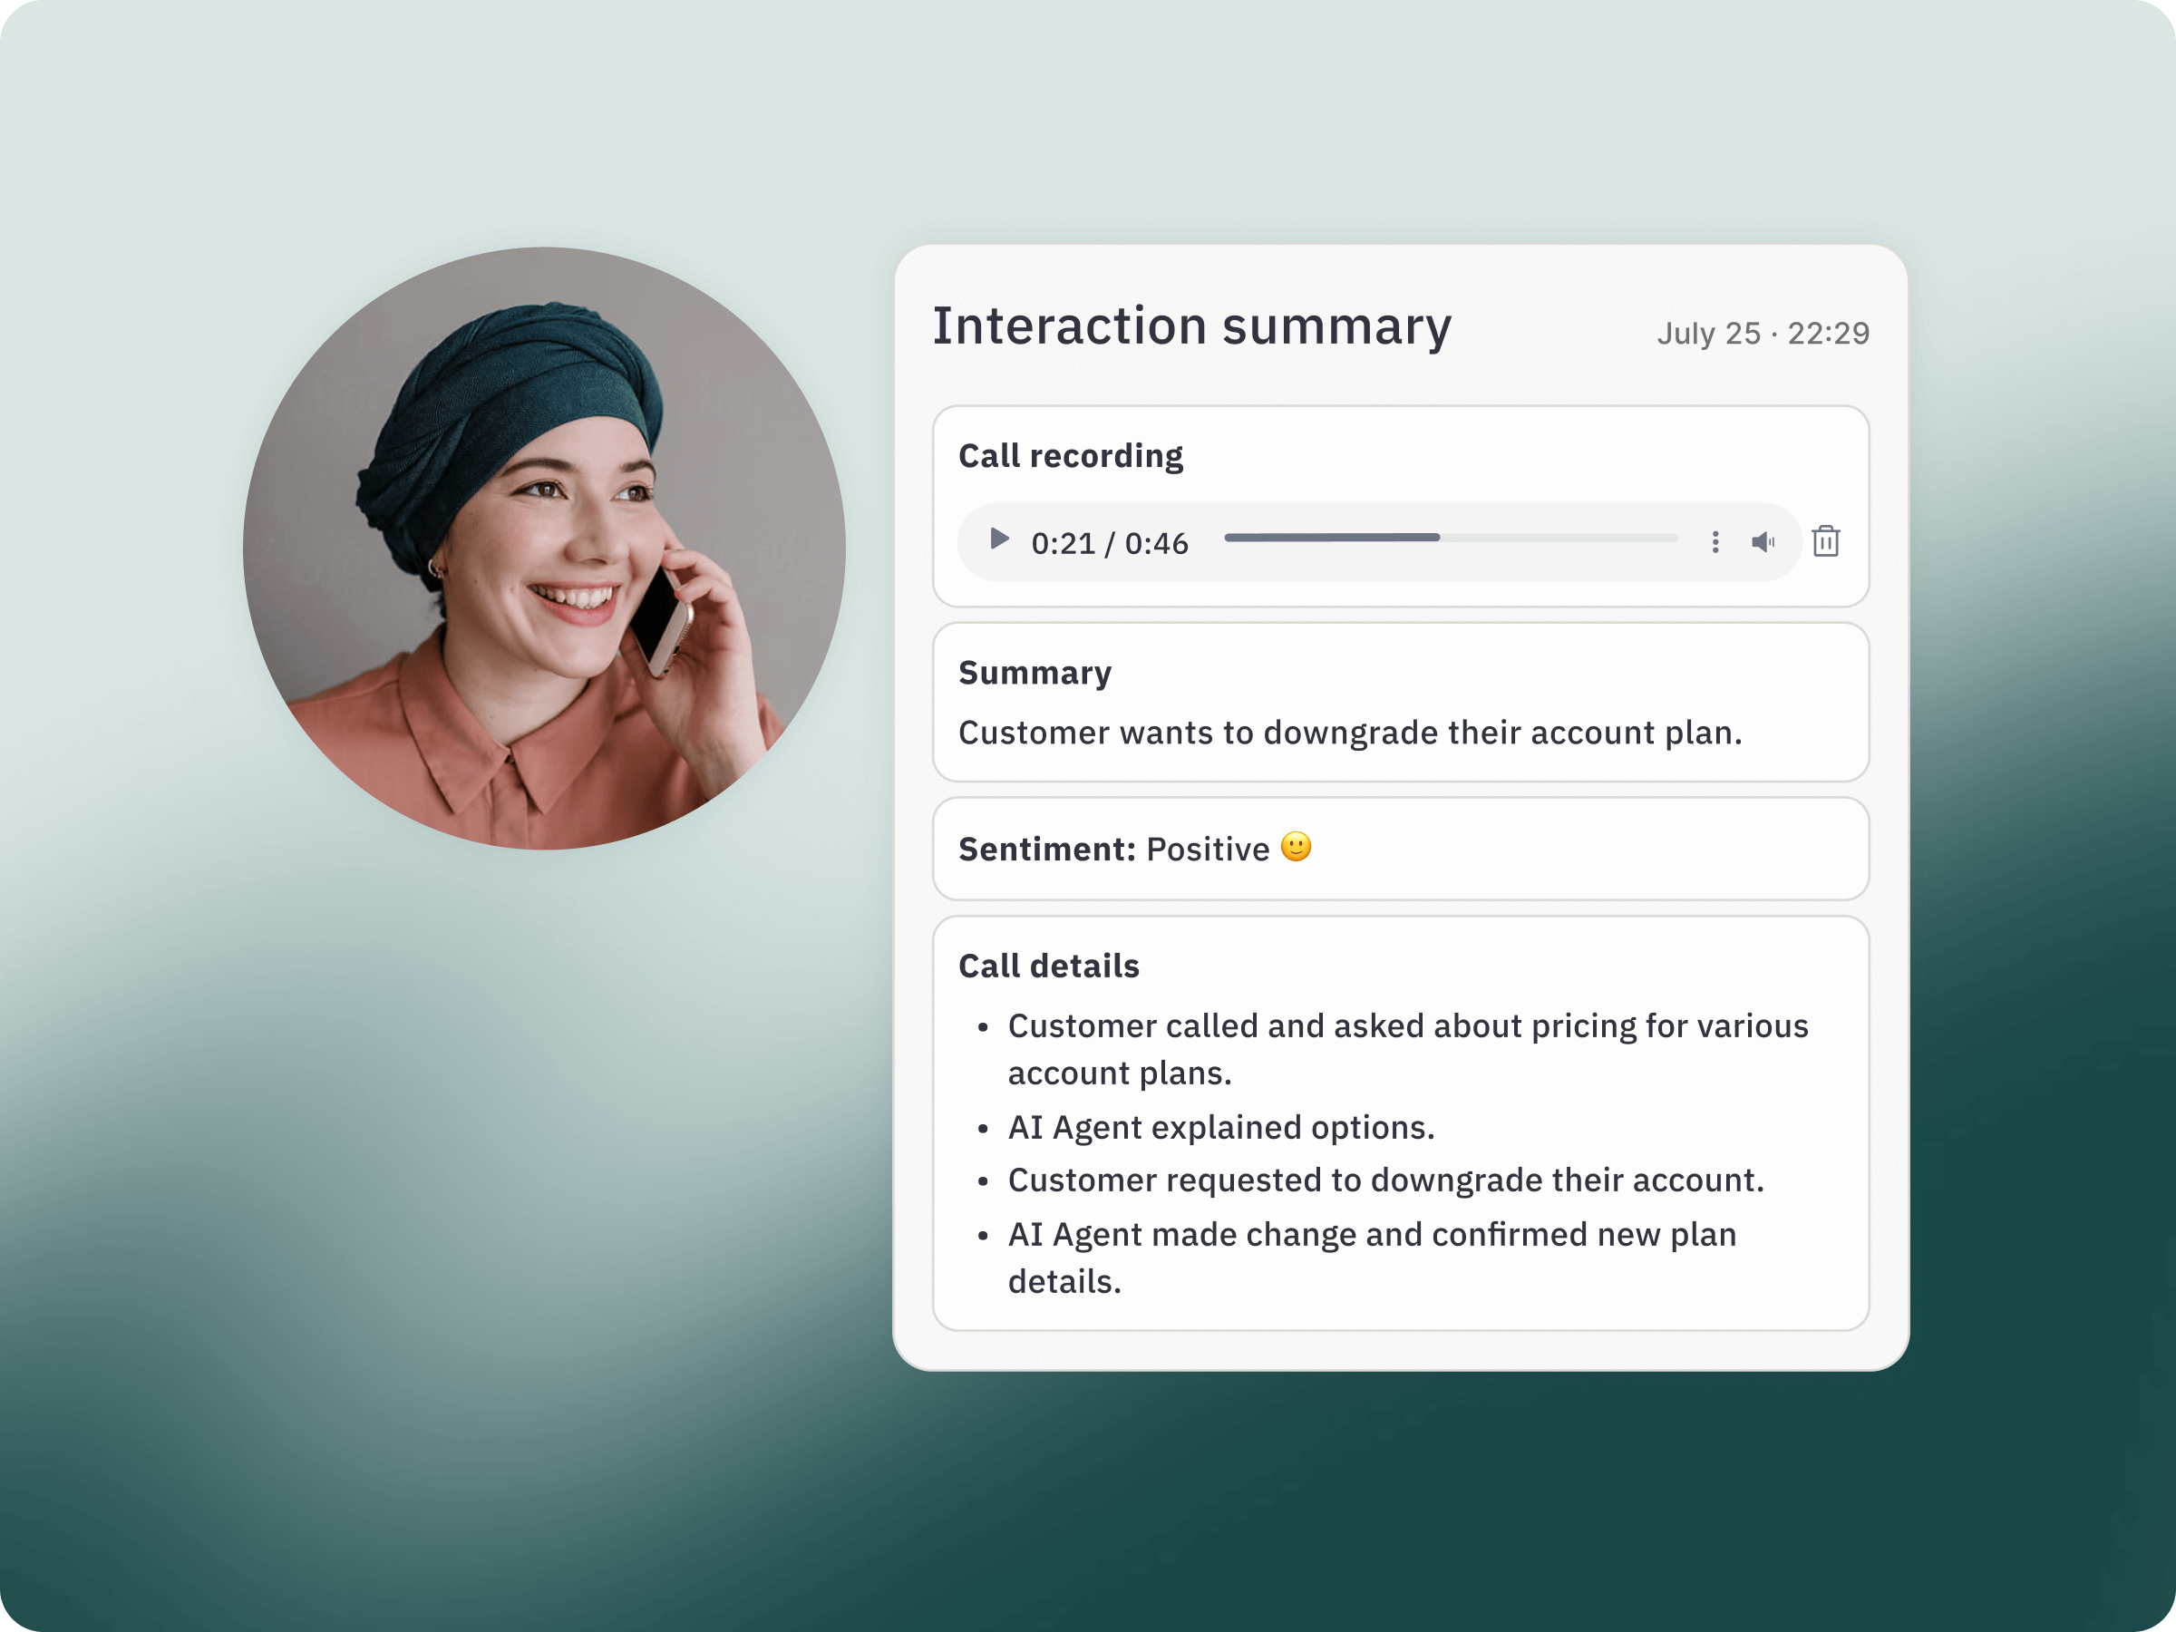The height and width of the screenshot is (1632, 2176).
Task: Click the July 25 · 22:29 timestamp
Action: tap(1762, 334)
